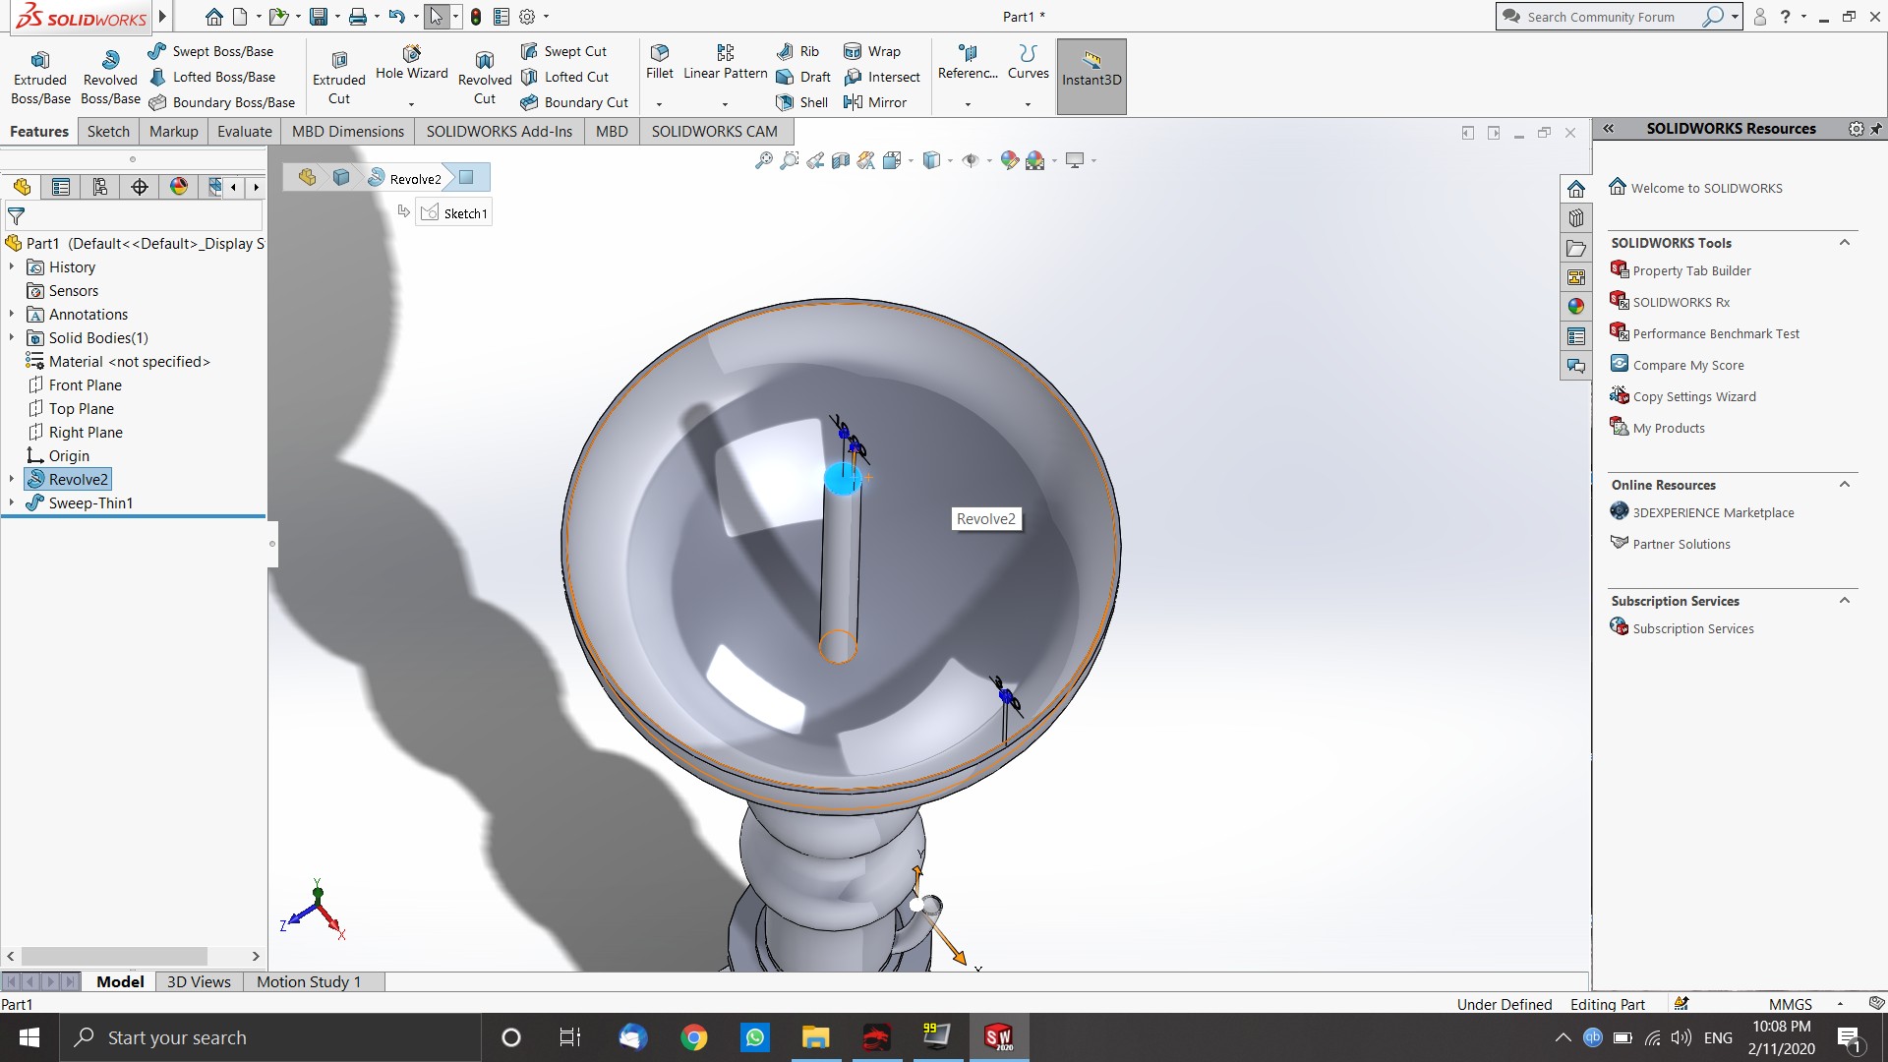Expand the Revolve2 feature in tree
This screenshot has height=1062, width=1888.
coord(12,479)
